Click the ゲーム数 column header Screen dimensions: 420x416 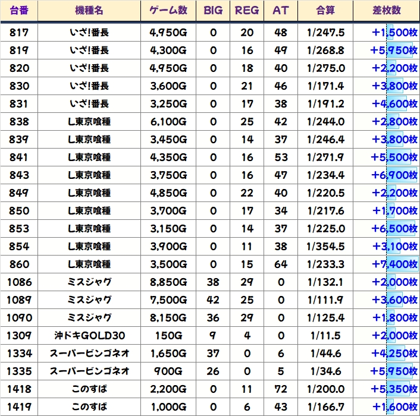tap(168, 11)
